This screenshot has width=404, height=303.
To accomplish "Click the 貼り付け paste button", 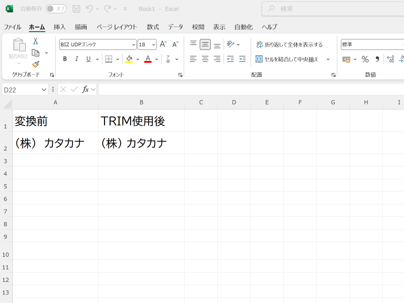I will coord(18,51).
